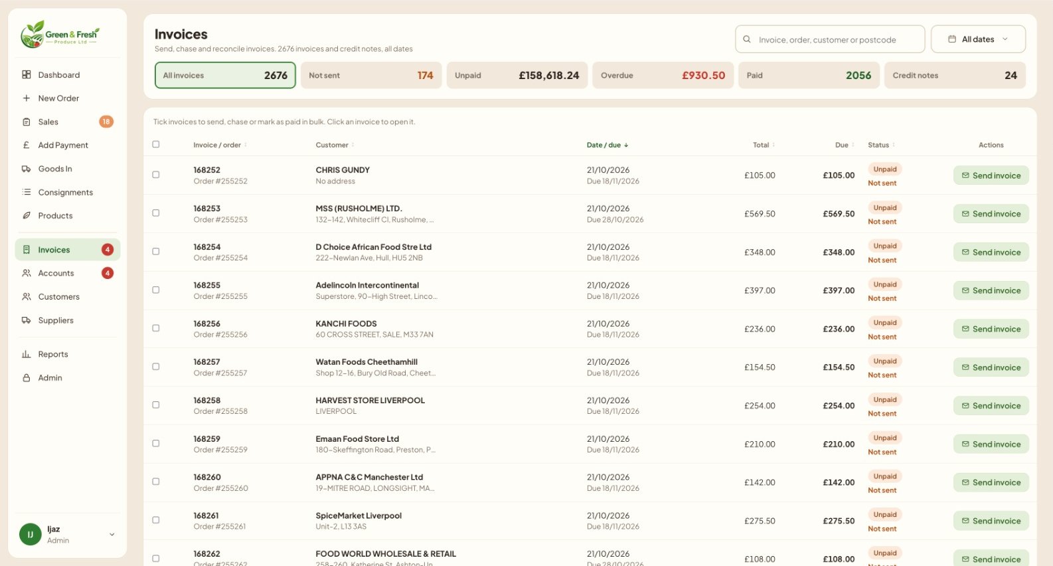Image resolution: width=1053 pixels, height=566 pixels.
Task: Tick the checkbox for invoice 168252
Action: pyautogui.click(x=156, y=175)
